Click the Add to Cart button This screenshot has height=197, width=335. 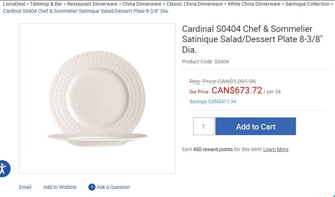(x=256, y=126)
